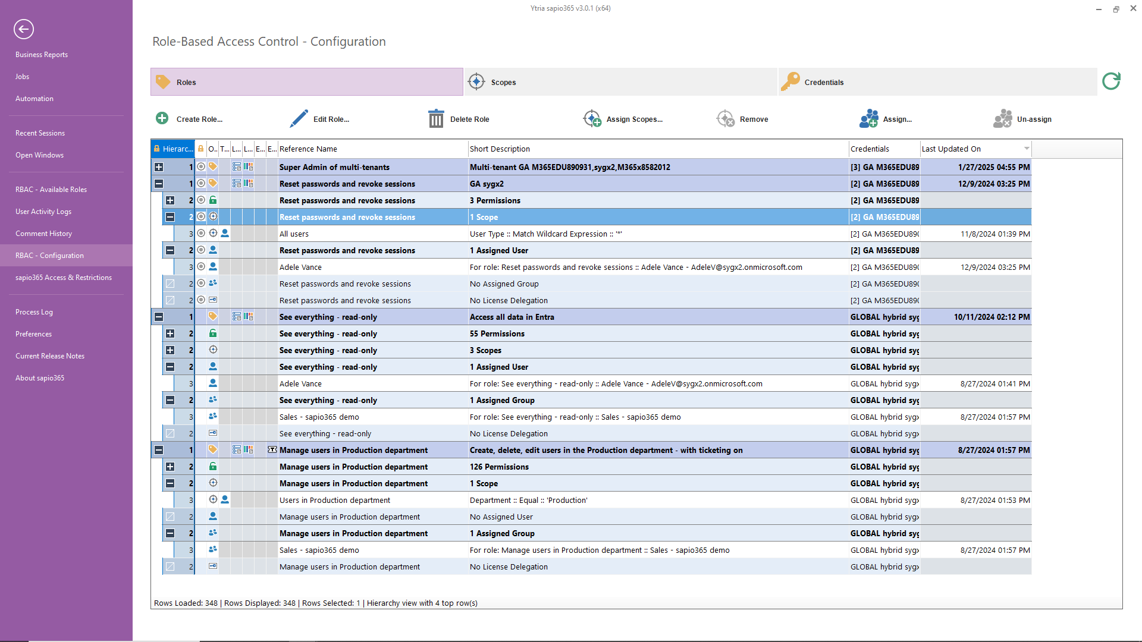Screen dimensions: 1142x642
Task: Expand the 126 Permissions row
Action: coord(170,467)
